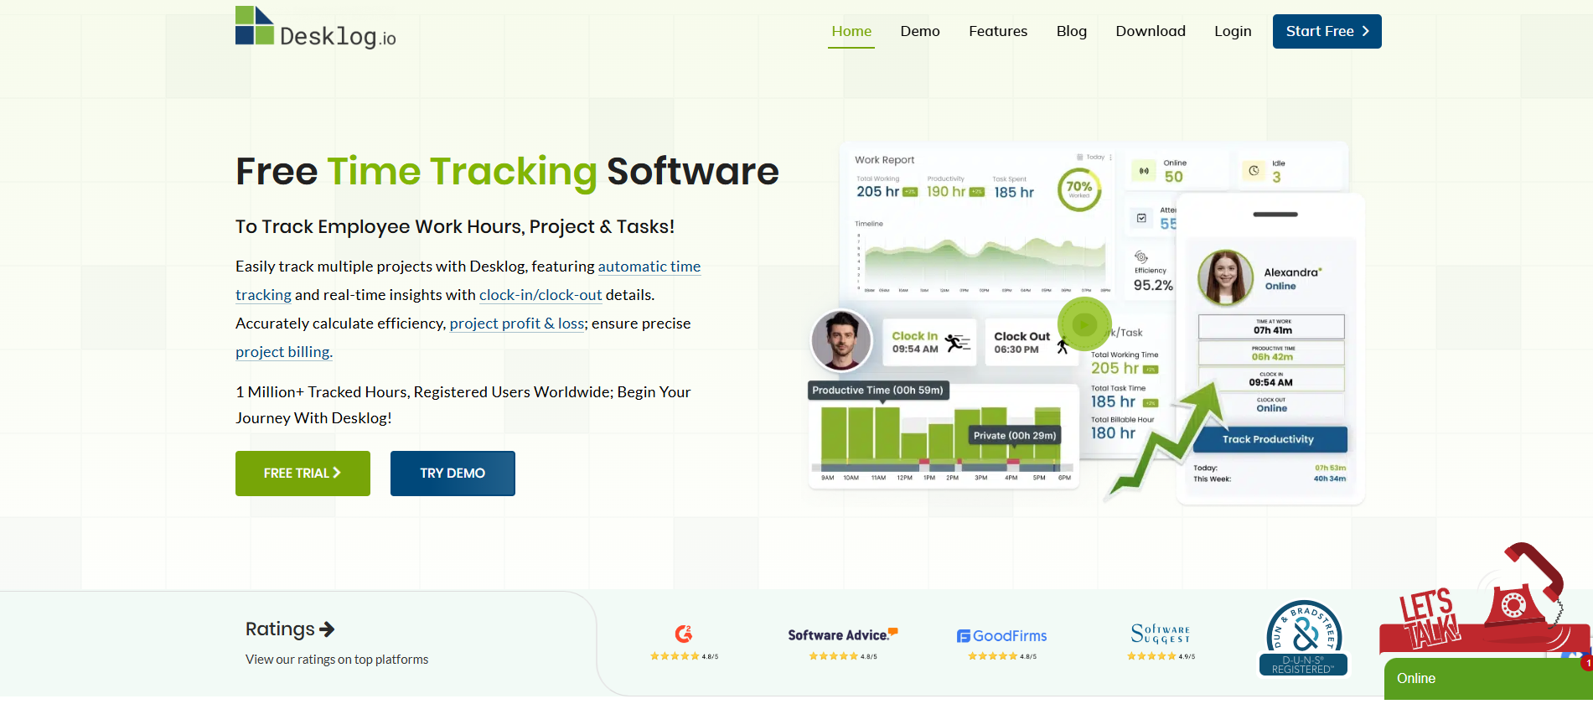Image resolution: width=1593 pixels, height=704 pixels.
Task: Click the Clock Out walking icon
Action: (x=1063, y=344)
